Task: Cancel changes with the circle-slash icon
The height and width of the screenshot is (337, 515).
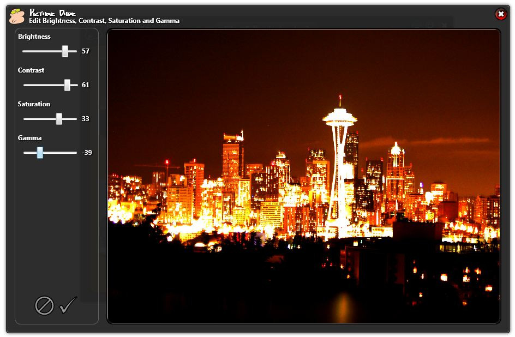Action: (x=44, y=305)
